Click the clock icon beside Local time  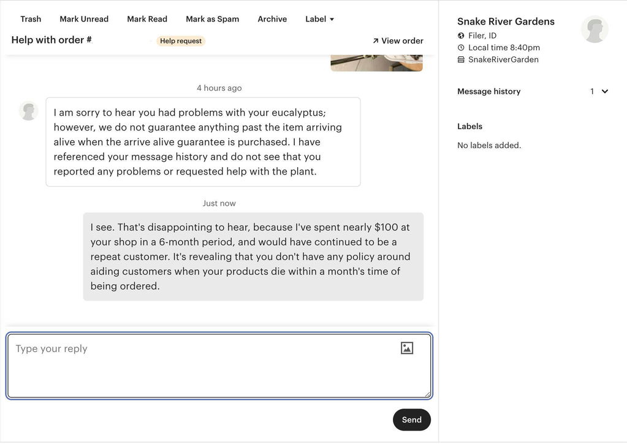click(x=461, y=48)
